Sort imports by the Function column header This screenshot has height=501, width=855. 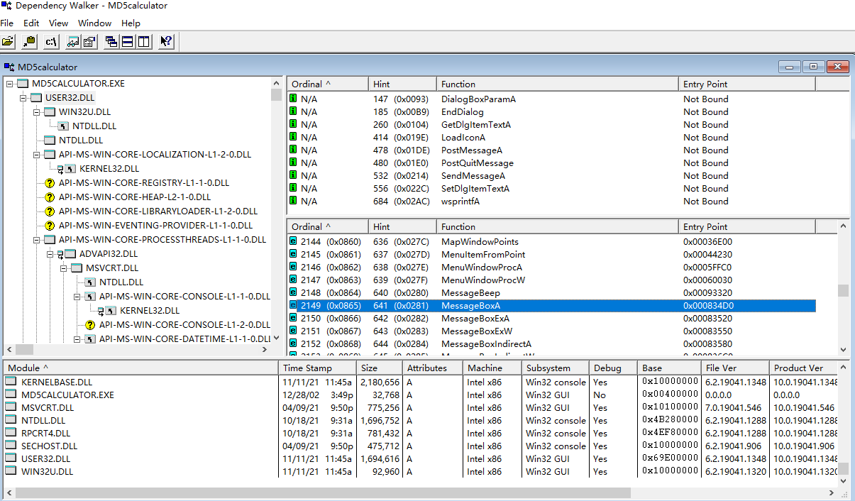tap(557, 84)
